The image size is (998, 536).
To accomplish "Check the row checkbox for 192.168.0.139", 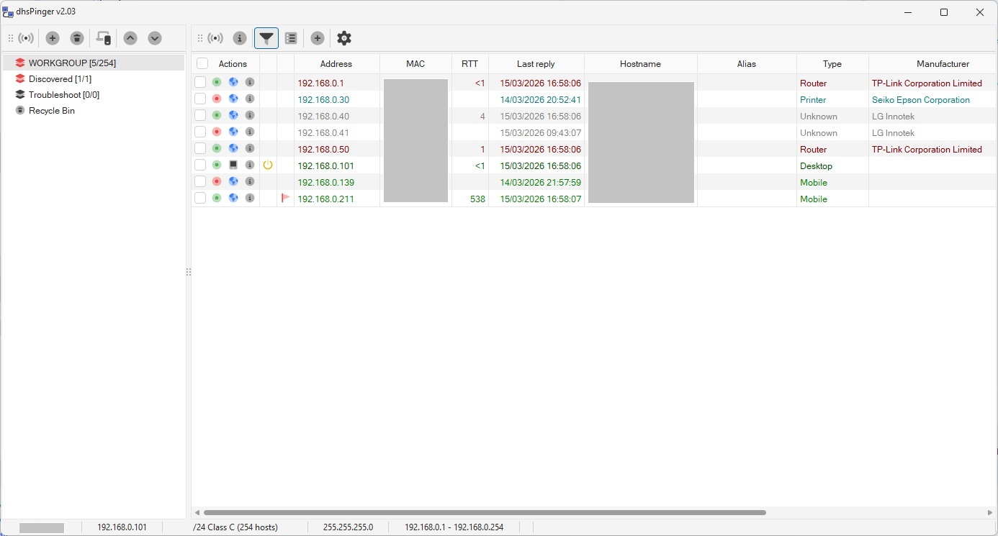I will pyautogui.click(x=200, y=181).
